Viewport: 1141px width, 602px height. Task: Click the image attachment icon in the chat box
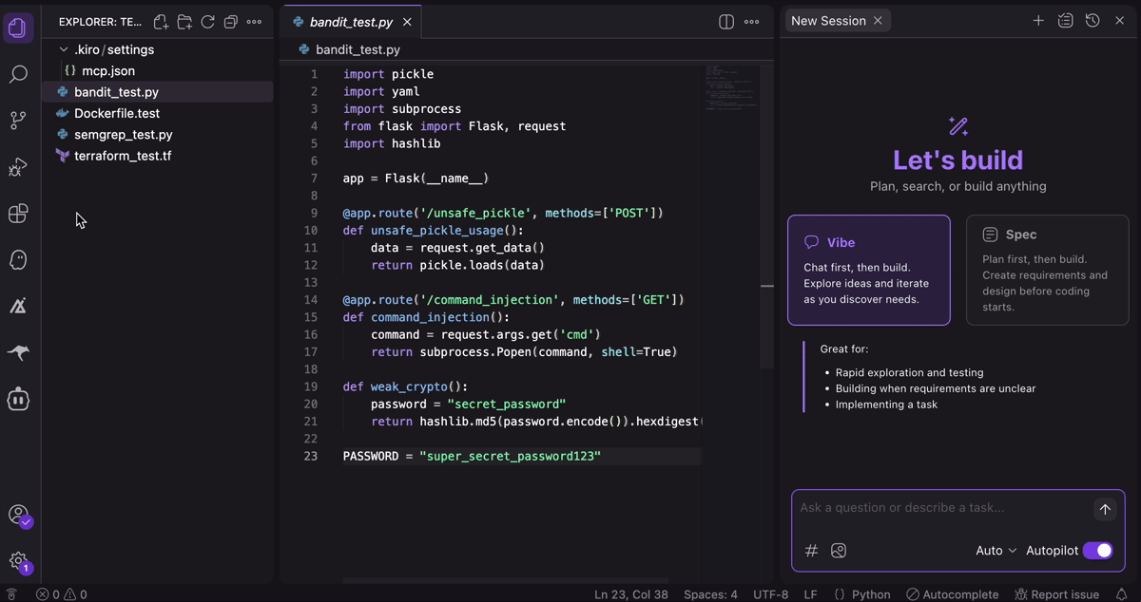[839, 551]
